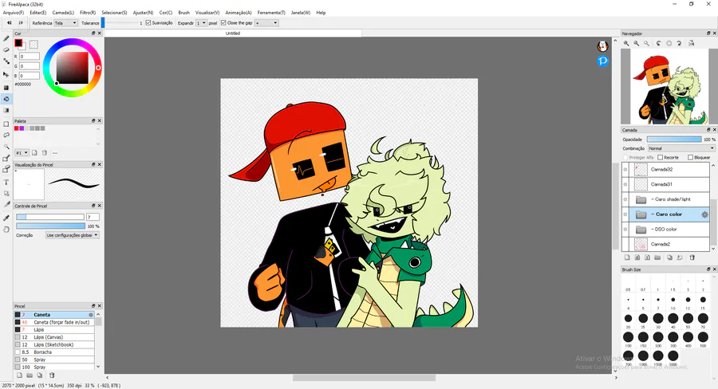
Task: Switch to the Untitled document tab
Action: (233, 33)
